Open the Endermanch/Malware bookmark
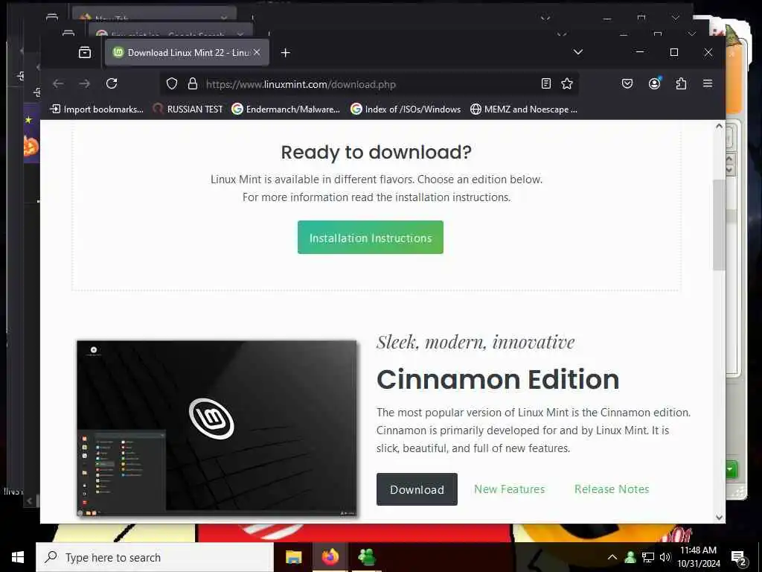 pyautogui.click(x=286, y=109)
